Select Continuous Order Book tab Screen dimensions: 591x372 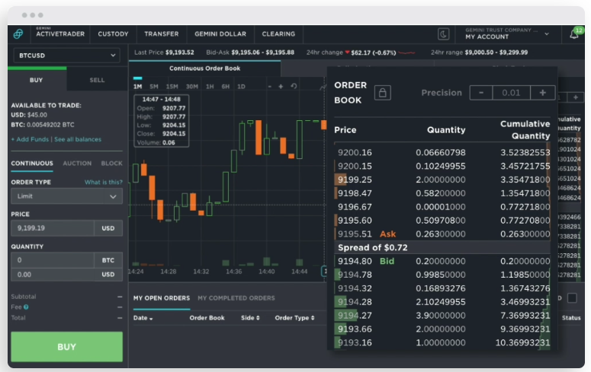point(204,68)
